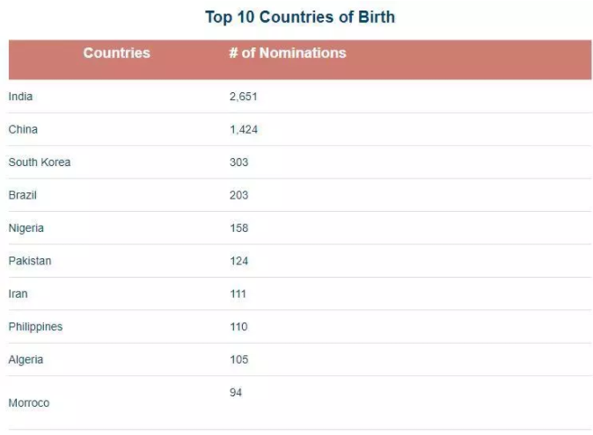Viewport: 593px width, 435px height.
Task: Select the South Korea row label
Action: [40, 163]
